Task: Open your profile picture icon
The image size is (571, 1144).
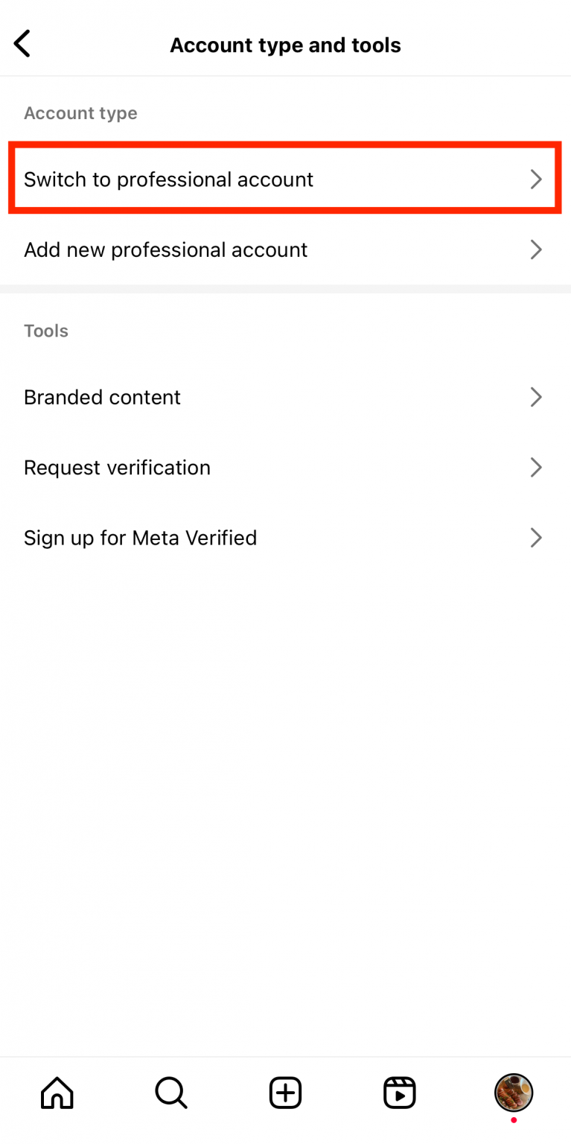Action: point(513,1093)
